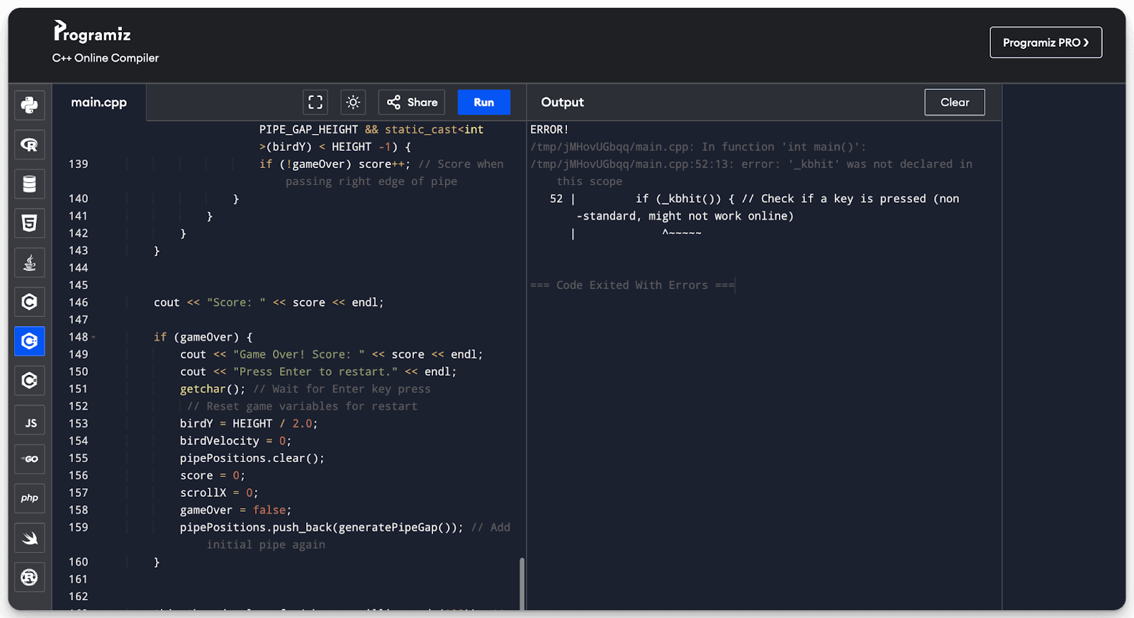Switch to the C# compiler icon
Screen dimensions: 1134x618
click(29, 381)
